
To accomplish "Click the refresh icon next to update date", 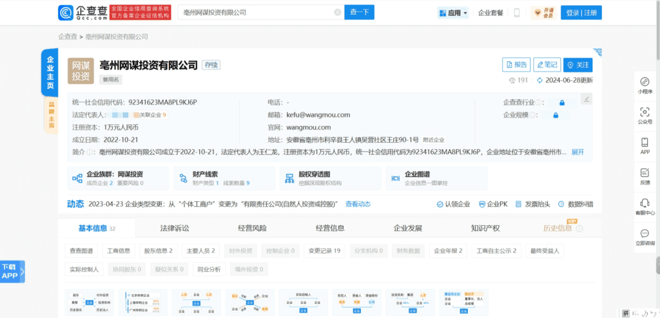I will tap(540, 80).
